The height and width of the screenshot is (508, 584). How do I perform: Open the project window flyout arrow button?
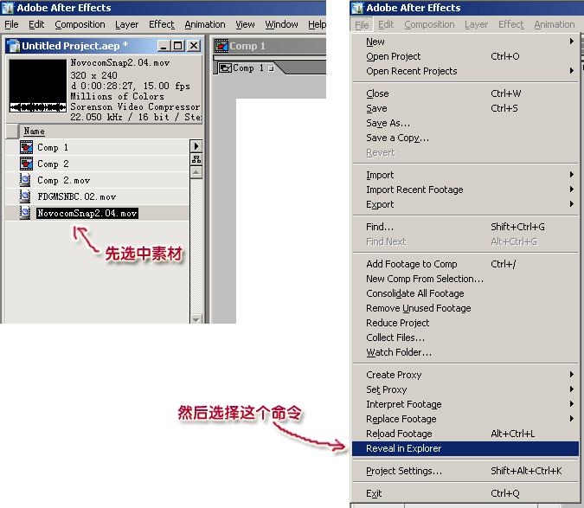tap(196, 146)
